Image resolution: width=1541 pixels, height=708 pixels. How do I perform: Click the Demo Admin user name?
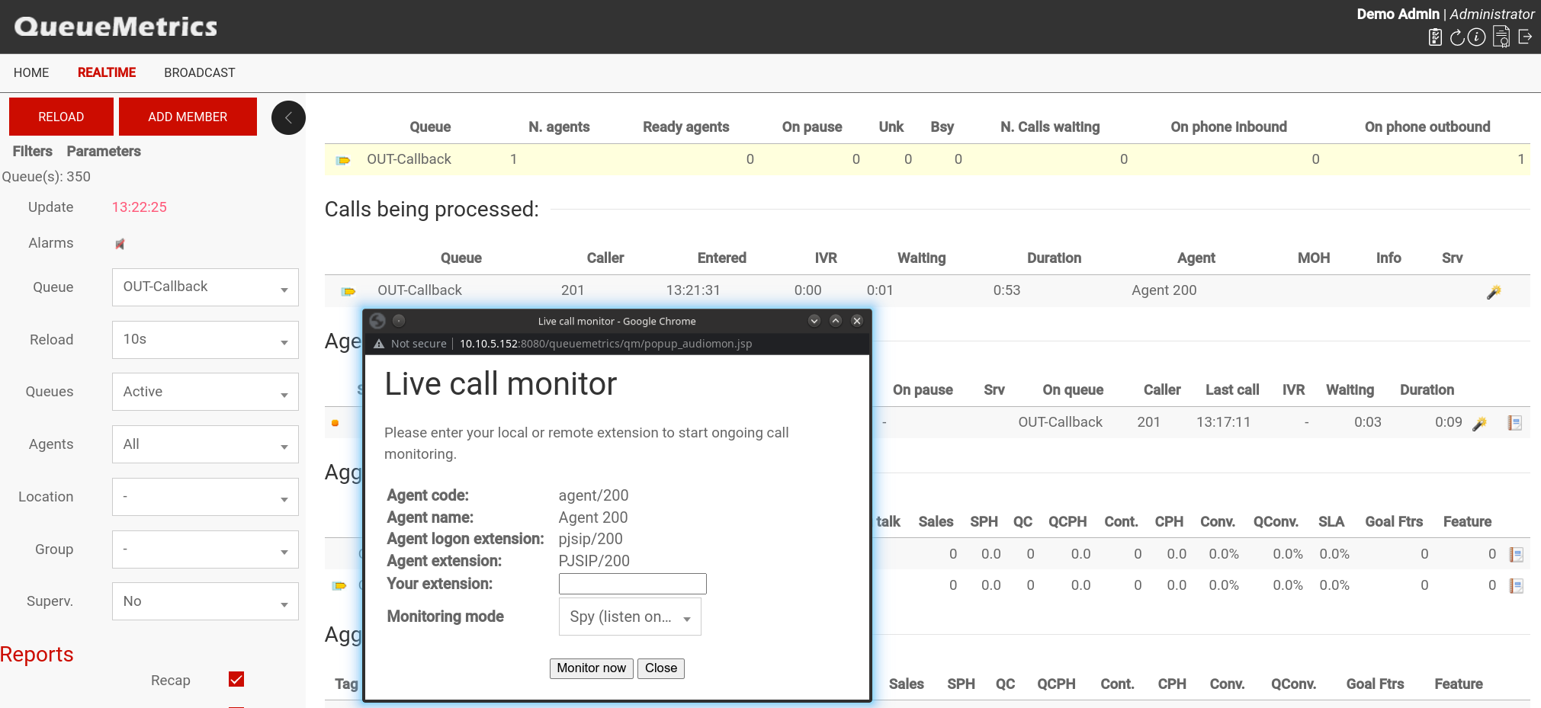pyautogui.click(x=1398, y=14)
